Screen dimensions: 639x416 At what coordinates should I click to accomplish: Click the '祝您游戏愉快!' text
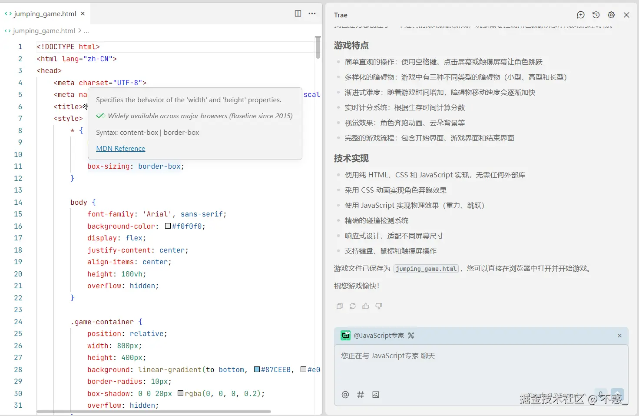coord(357,286)
